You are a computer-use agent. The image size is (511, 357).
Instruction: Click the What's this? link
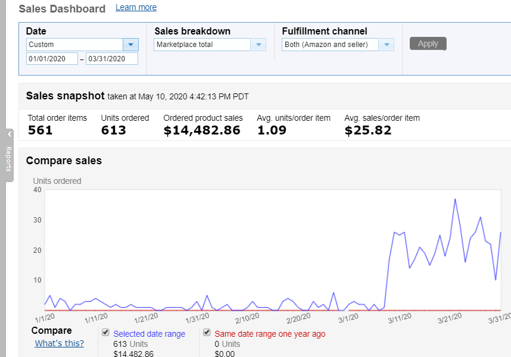(x=59, y=343)
